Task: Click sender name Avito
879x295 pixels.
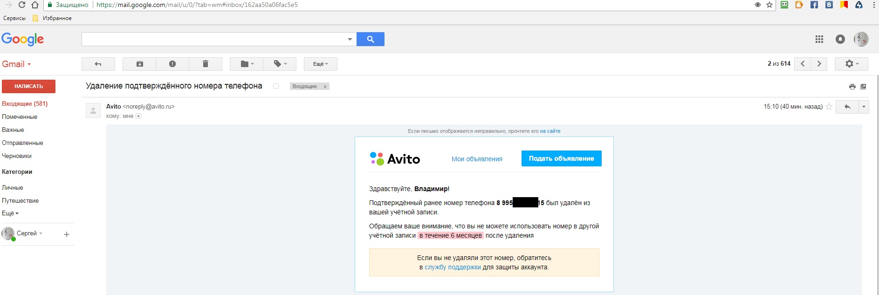Action: coord(113,106)
